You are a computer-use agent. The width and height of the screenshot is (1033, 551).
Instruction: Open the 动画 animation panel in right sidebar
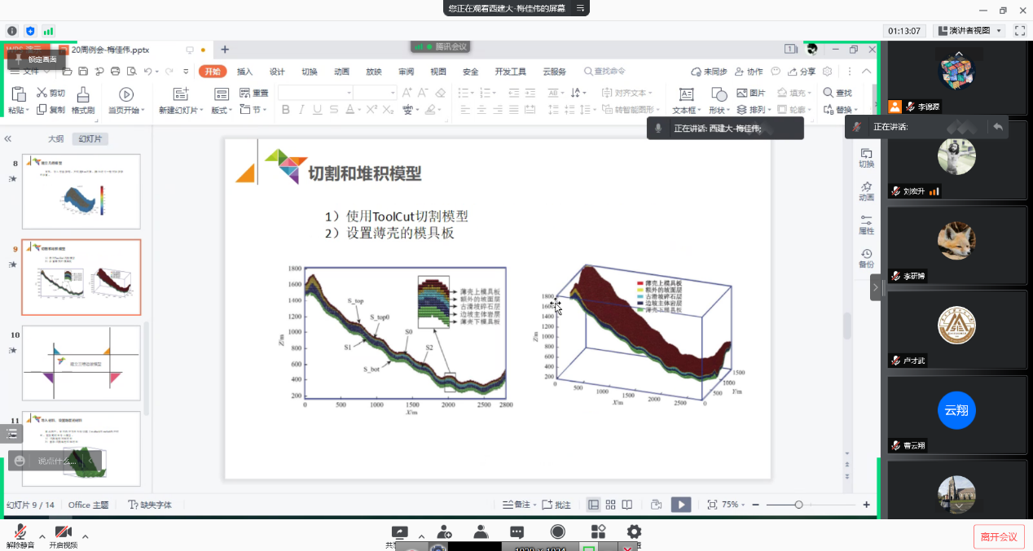coord(866,191)
